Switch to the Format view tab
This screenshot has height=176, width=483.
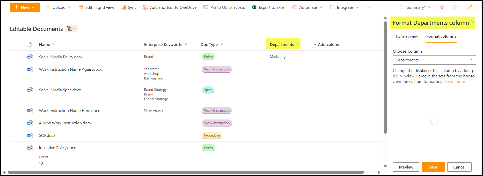point(407,36)
